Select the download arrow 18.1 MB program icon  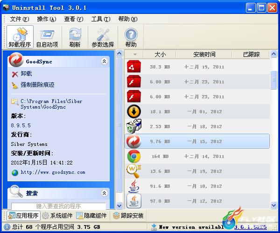[134, 111]
